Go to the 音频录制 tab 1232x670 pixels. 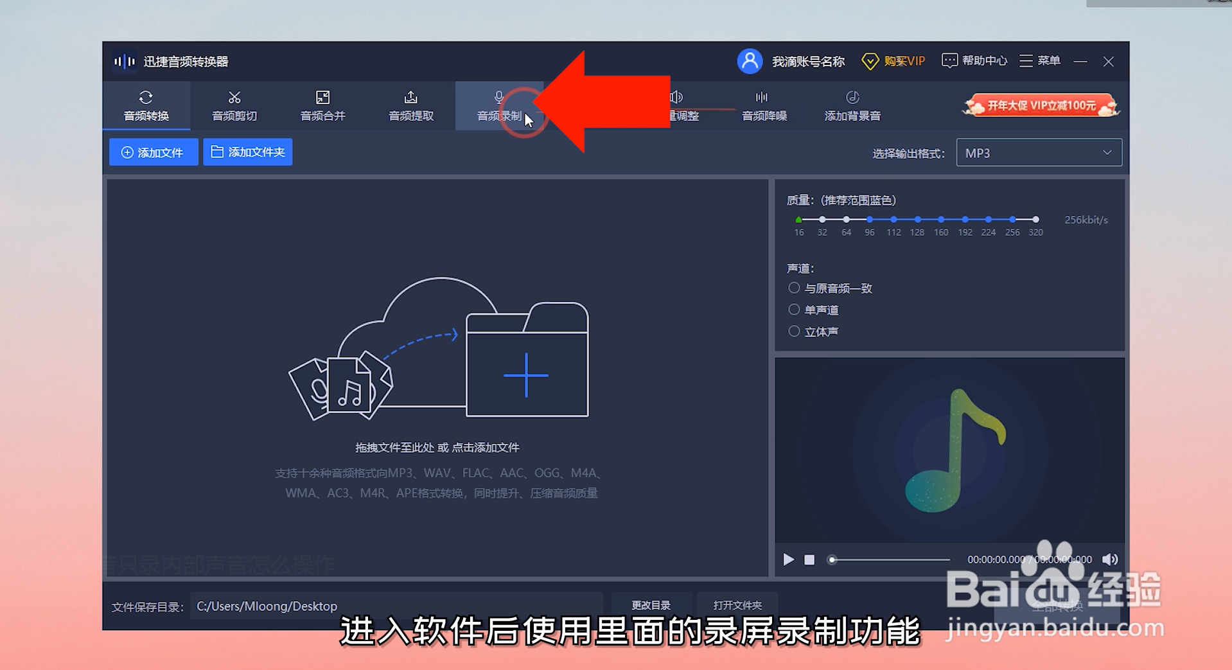coord(499,105)
